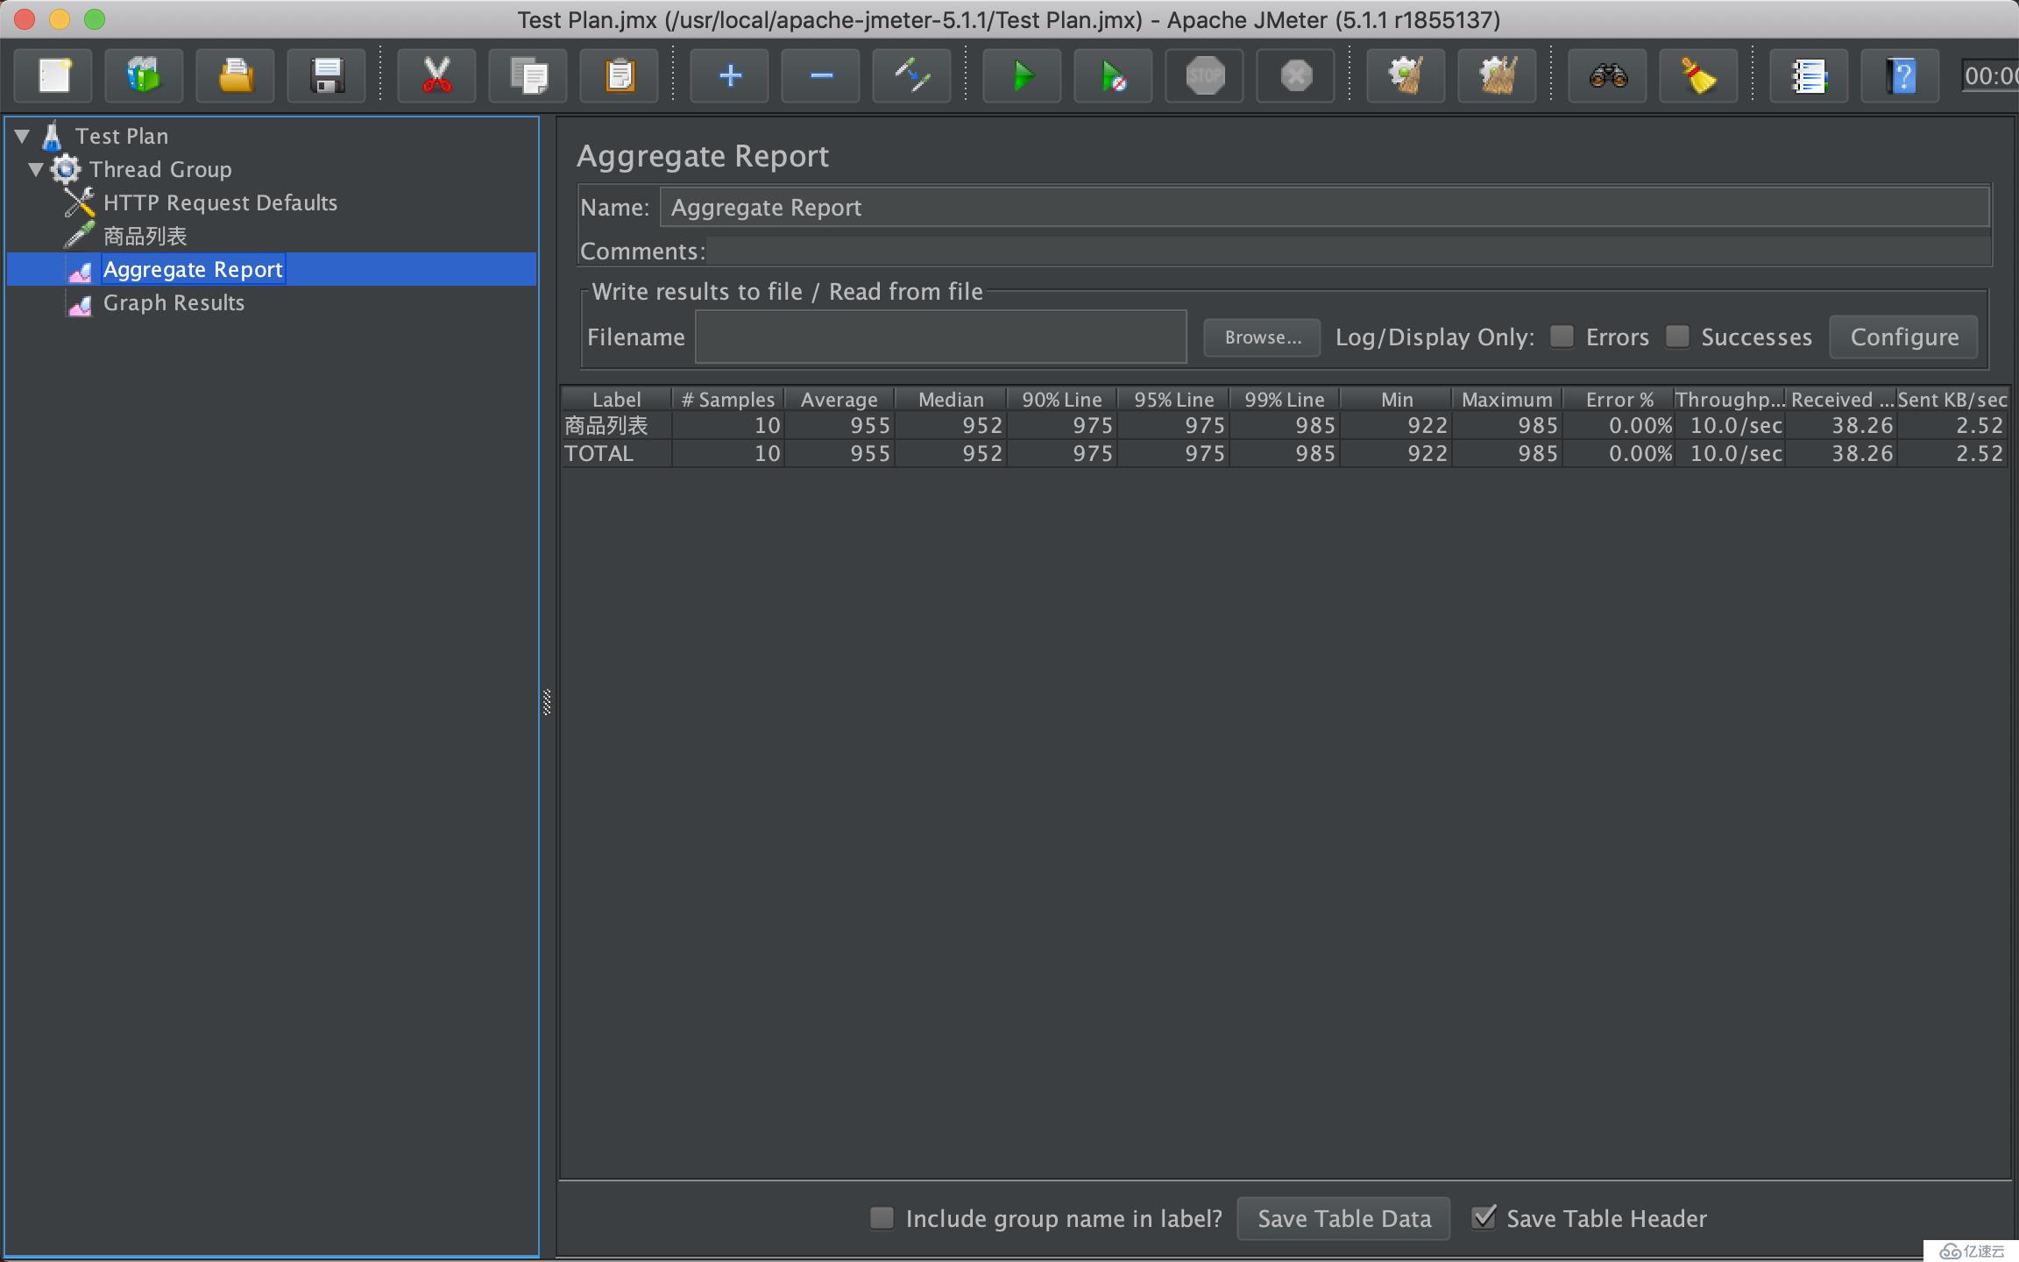Select the 商品列表 row in results table

1285,426
